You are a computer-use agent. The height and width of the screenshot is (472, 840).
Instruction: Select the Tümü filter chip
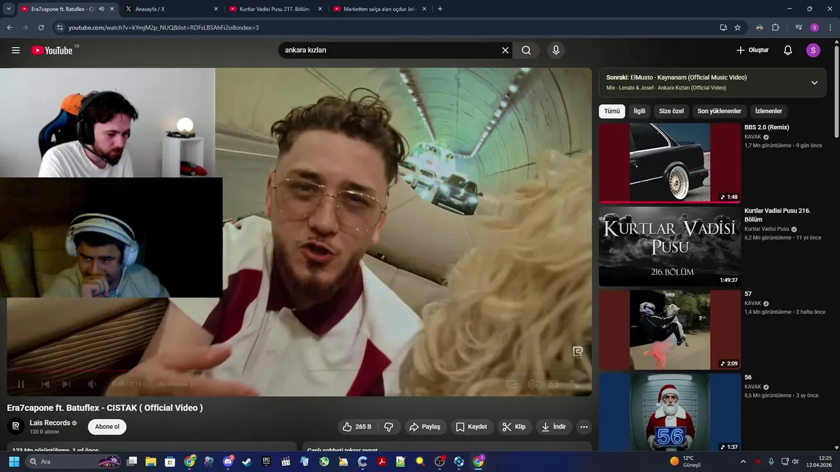(612, 111)
